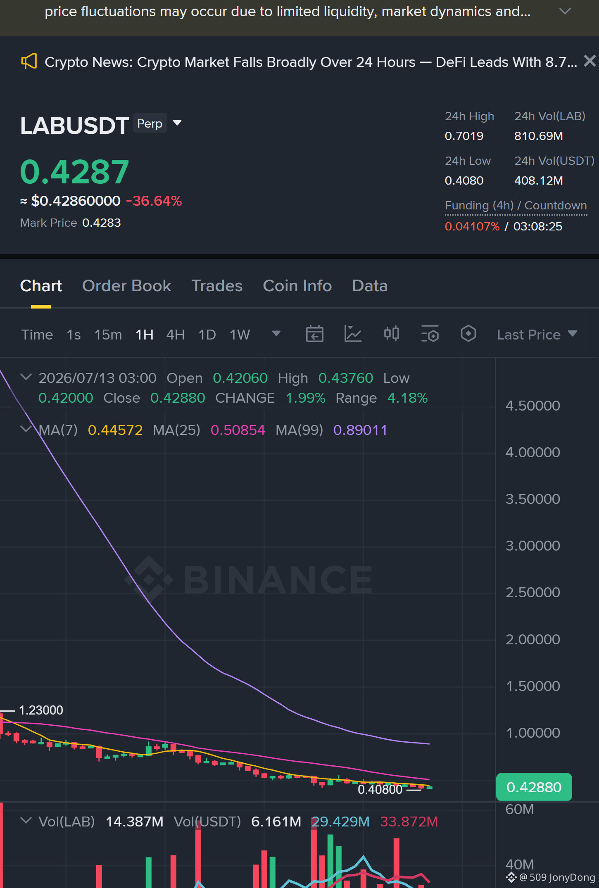Switch to the Order Book tab

pos(126,286)
